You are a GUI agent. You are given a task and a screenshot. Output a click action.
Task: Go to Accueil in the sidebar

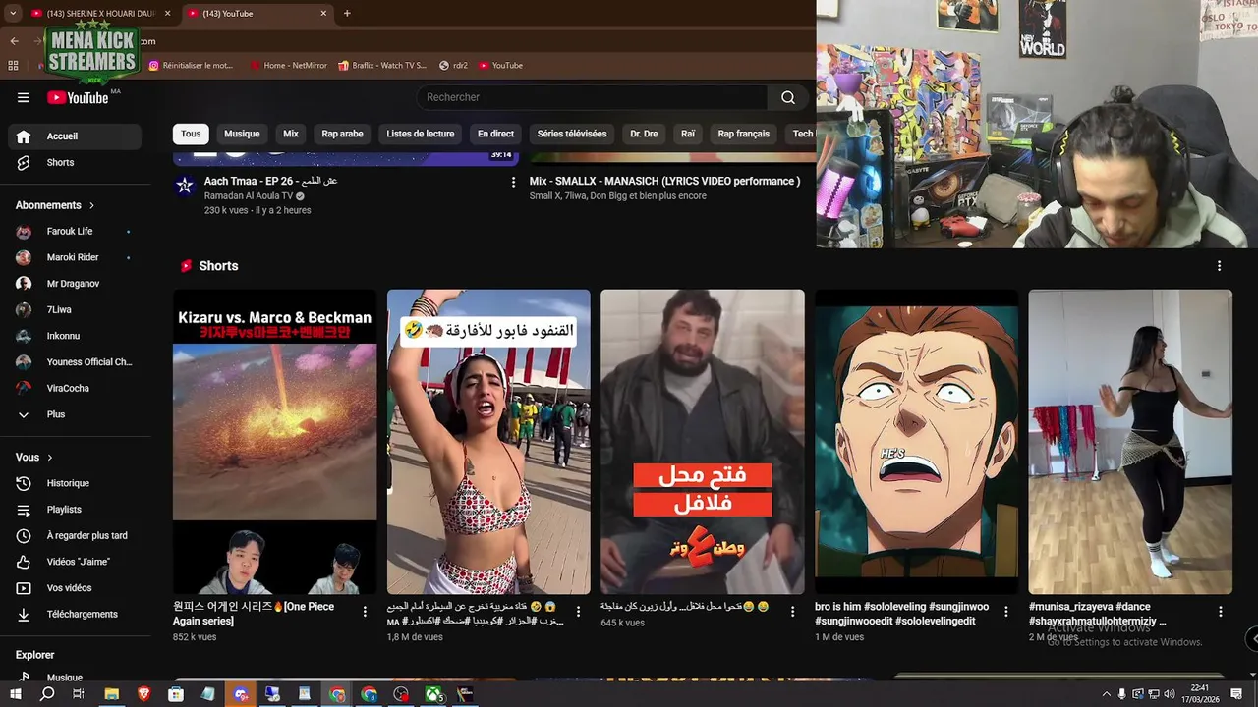point(75,136)
